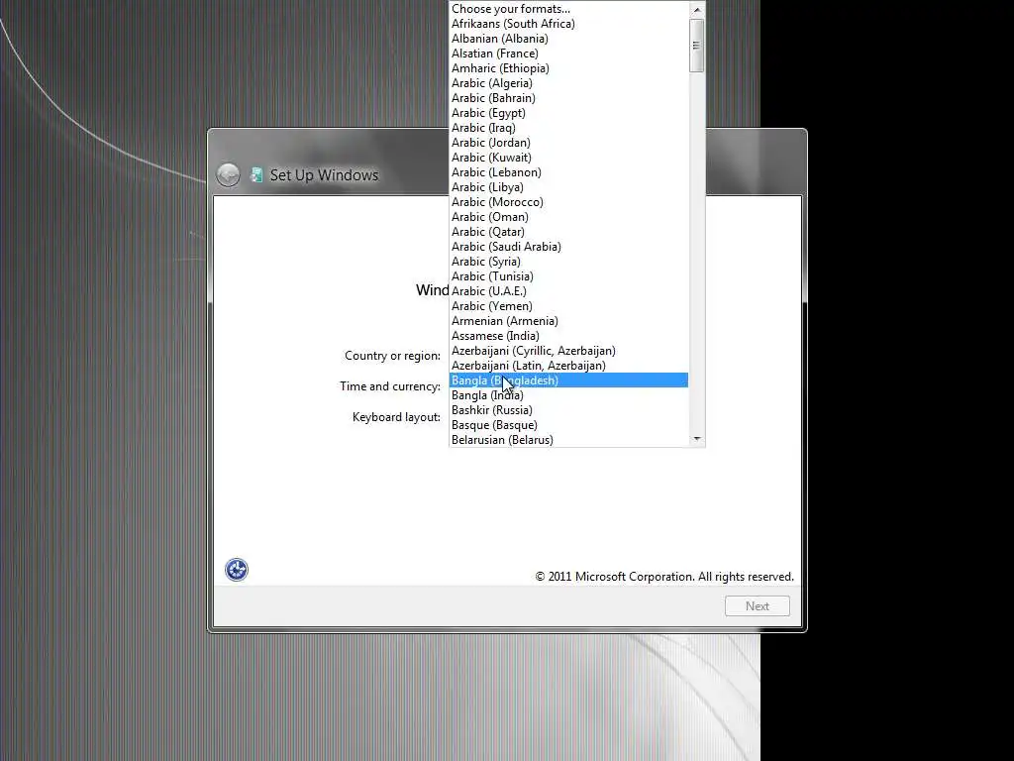Select Arabic (Lebanon)
This screenshot has height=761, width=1014.
click(x=568, y=172)
